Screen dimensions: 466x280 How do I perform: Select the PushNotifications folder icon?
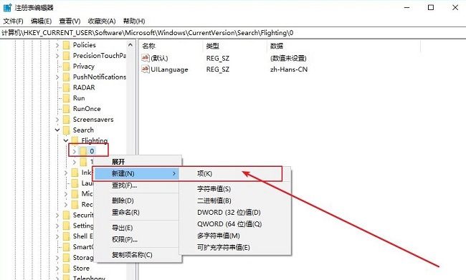pos(67,77)
